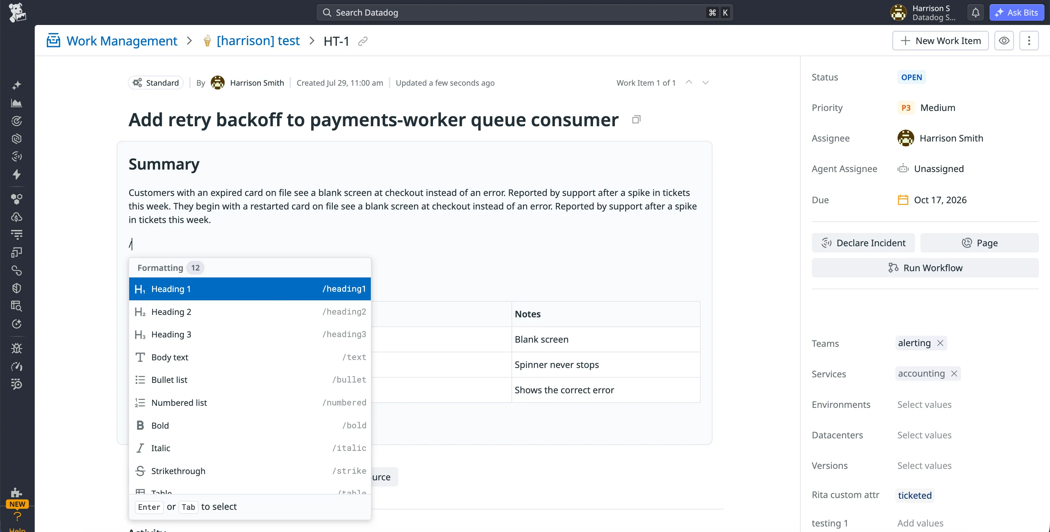Choose Bullet list formatting option

point(250,380)
